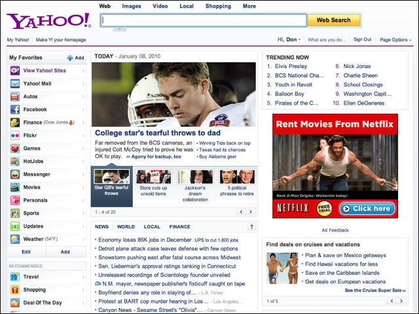The image size is (419, 314).
Task: Show previous cruise deals panel arrow
Action: tap(392, 301)
